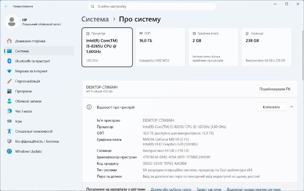
Task: Click HP ProBook 450 G6 model text
Action: [99, 92]
